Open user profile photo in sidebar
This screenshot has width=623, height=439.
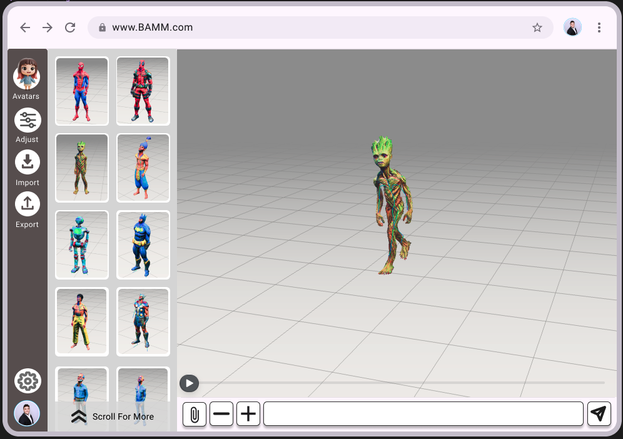(x=27, y=413)
